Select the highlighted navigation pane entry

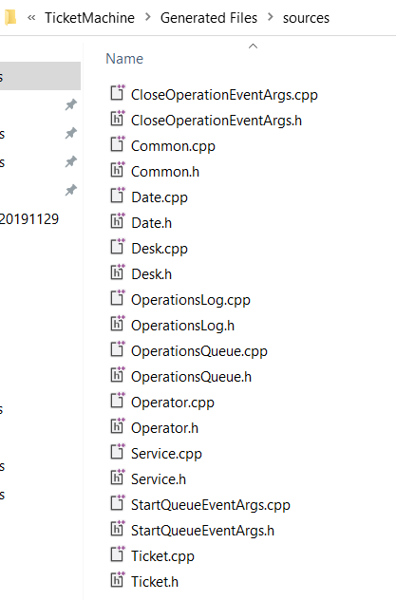coord(40,76)
